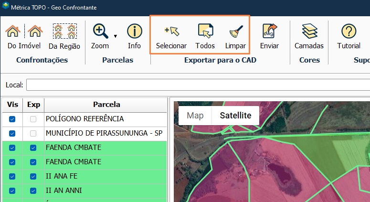Open the Tutorial help icon

pos(349,32)
